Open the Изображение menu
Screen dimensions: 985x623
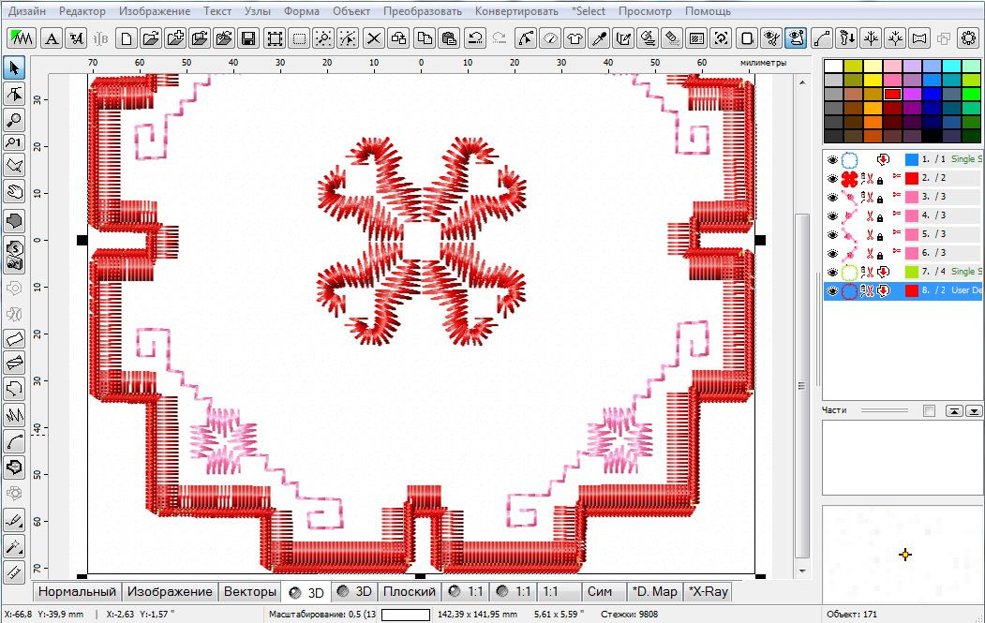(155, 11)
